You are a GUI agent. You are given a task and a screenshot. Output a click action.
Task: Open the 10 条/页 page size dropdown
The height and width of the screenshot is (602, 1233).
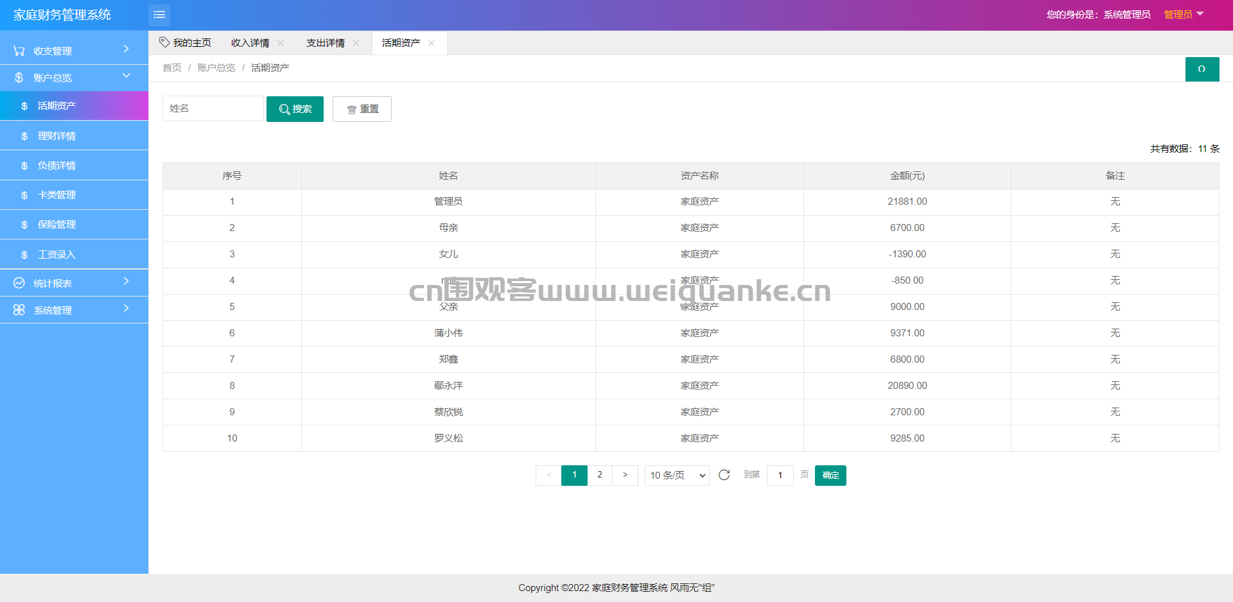(677, 476)
